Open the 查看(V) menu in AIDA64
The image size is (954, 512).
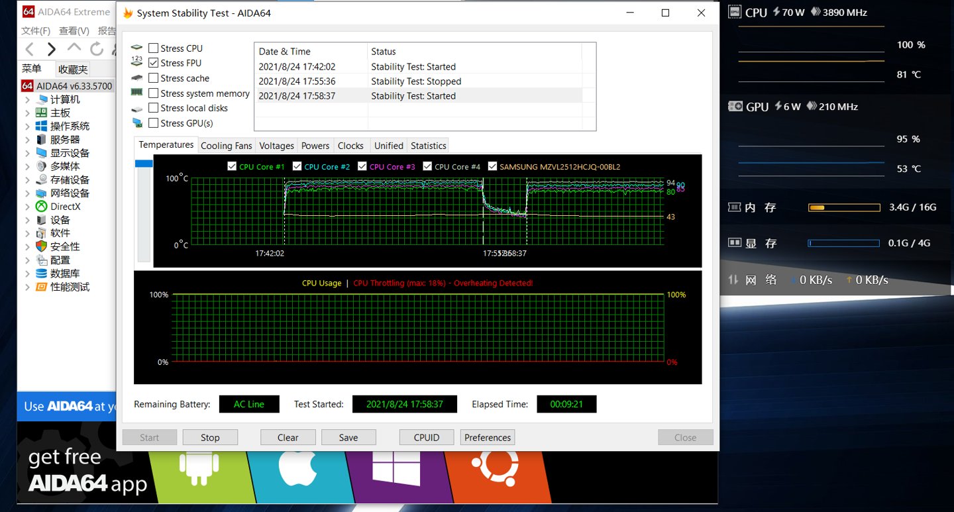click(74, 30)
